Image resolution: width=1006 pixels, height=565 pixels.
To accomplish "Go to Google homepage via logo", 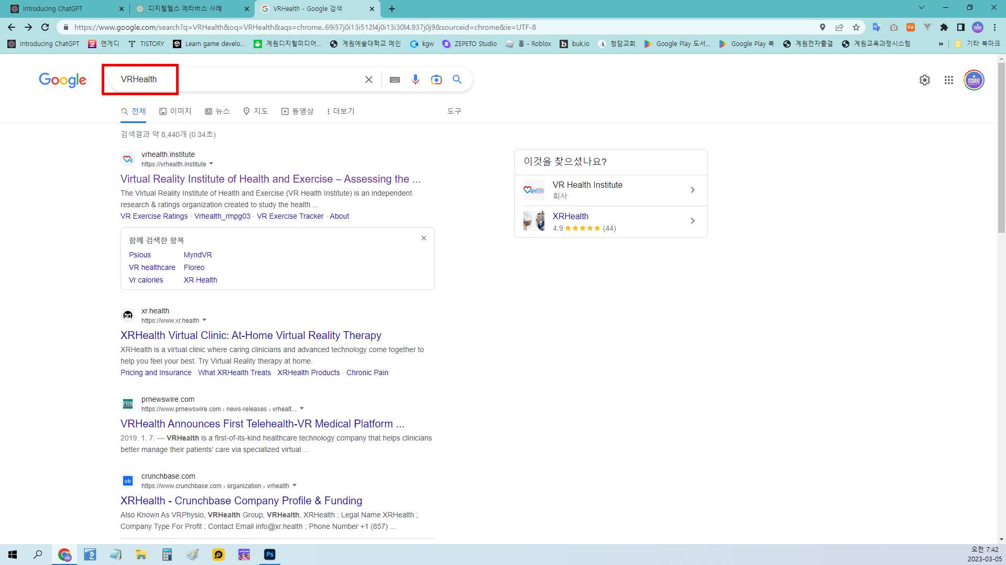I will 62,80.
